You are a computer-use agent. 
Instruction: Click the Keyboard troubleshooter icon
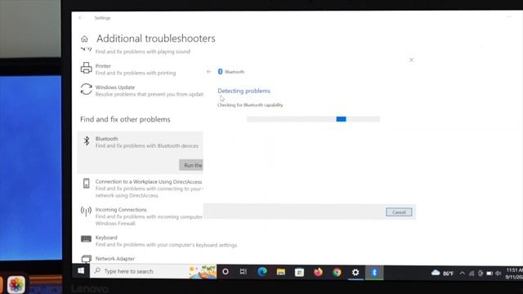86,238
